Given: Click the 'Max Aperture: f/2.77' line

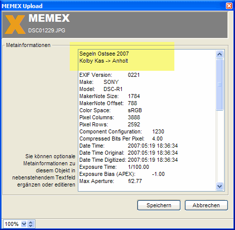Looking at the screenshot, I should [x=111, y=181].
